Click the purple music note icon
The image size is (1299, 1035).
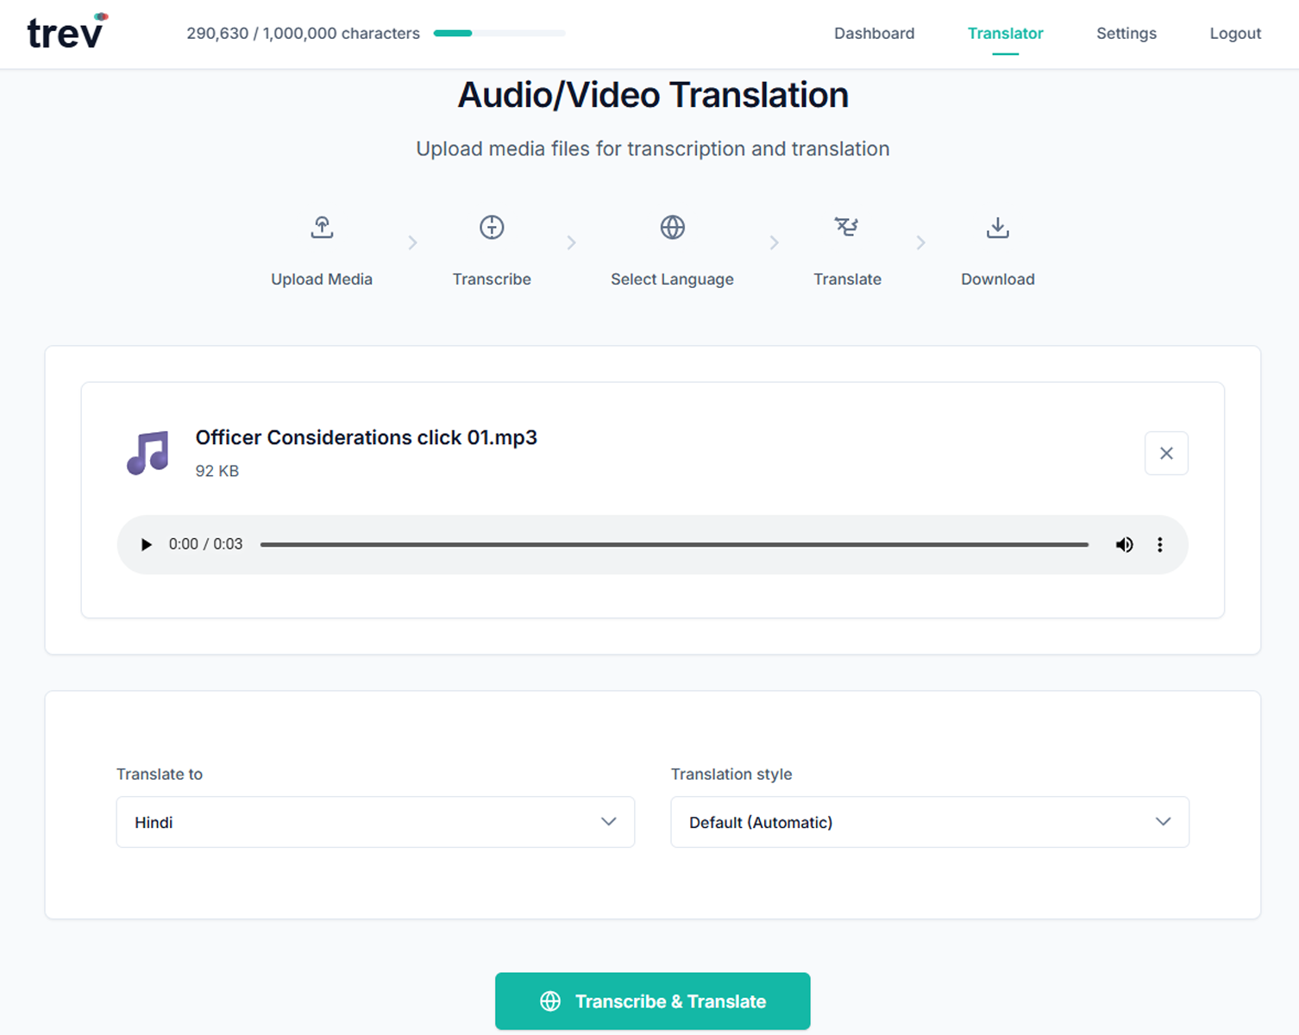click(147, 451)
